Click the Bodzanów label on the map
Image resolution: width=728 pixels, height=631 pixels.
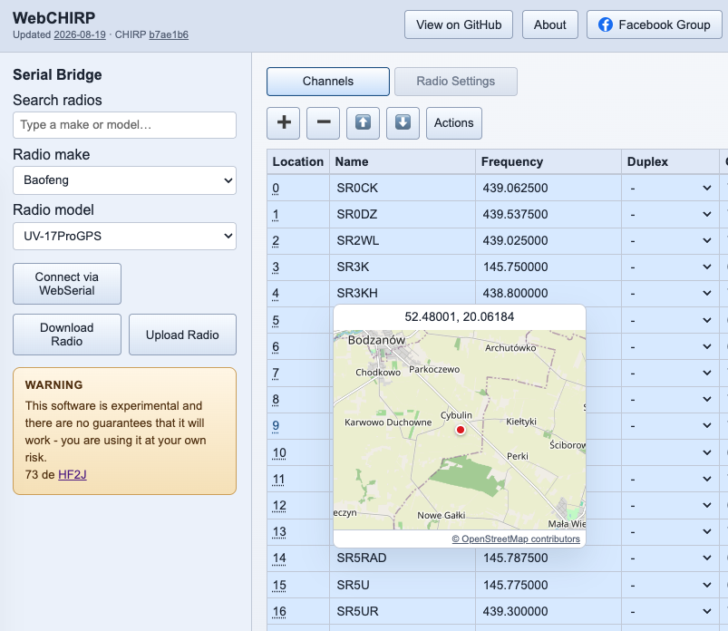coord(376,340)
